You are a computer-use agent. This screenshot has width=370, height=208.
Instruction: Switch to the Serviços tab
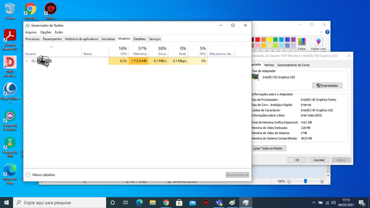pyautogui.click(x=154, y=39)
